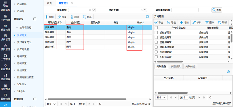Viewport: 233px width, 107px height.
Task: Click the 查询 search button
Action: pos(217,10)
